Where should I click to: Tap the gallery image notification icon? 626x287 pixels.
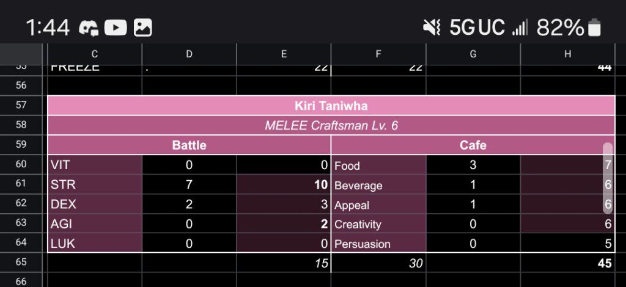pos(142,28)
